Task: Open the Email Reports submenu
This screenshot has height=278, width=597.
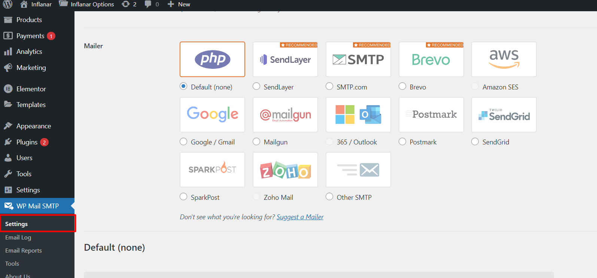Action: [37, 250]
